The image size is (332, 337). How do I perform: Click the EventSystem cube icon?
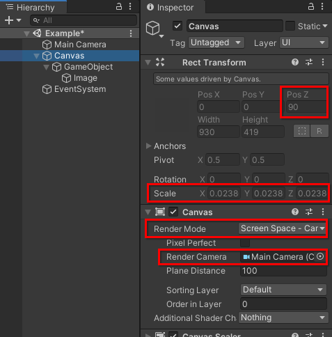click(x=47, y=89)
